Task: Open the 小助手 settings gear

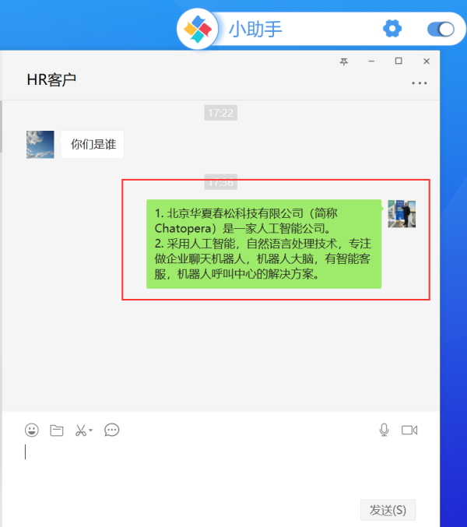Action: pos(392,29)
